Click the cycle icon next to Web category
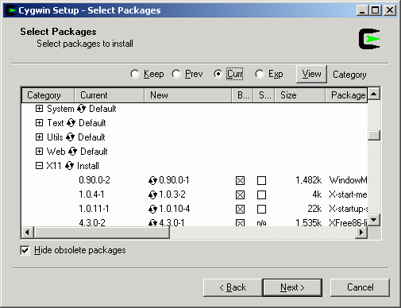The image size is (401, 308). pos(72,152)
